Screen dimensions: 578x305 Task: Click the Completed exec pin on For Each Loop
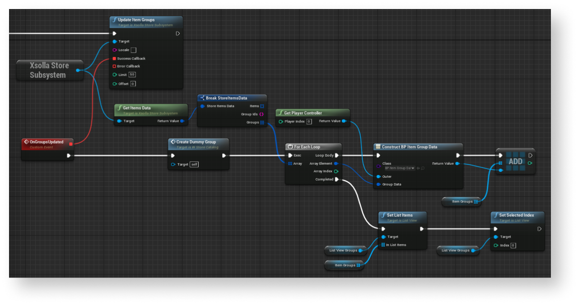[x=337, y=180]
